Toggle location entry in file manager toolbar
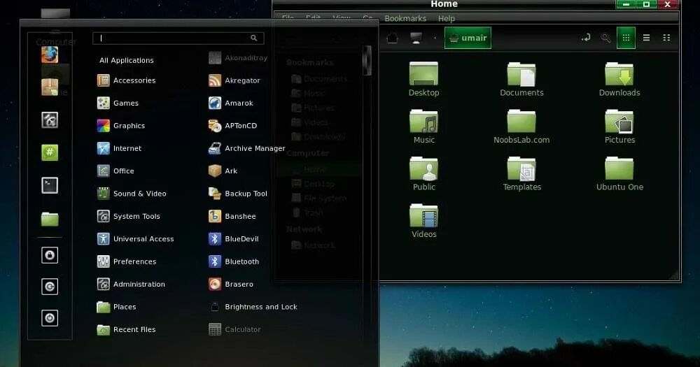The height and width of the screenshot is (367, 700). click(x=586, y=38)
